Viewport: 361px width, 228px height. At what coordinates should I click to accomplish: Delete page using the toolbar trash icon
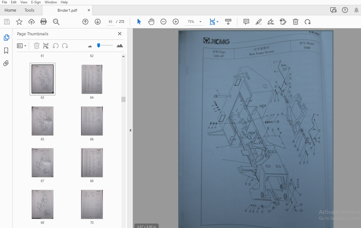pyautogui.click(x=295, y=22)
